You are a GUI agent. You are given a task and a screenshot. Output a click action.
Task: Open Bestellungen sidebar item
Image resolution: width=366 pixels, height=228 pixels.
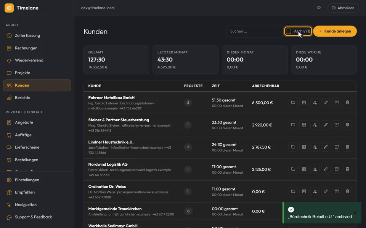tap(37, 160)
